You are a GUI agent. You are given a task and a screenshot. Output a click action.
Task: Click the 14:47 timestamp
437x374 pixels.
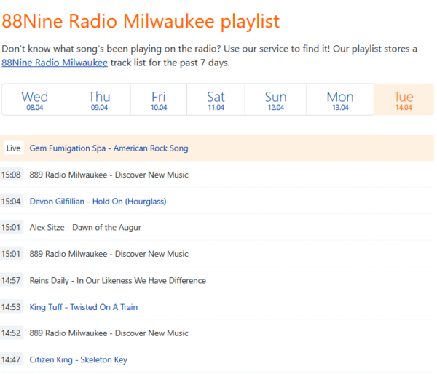click(11, 359)
